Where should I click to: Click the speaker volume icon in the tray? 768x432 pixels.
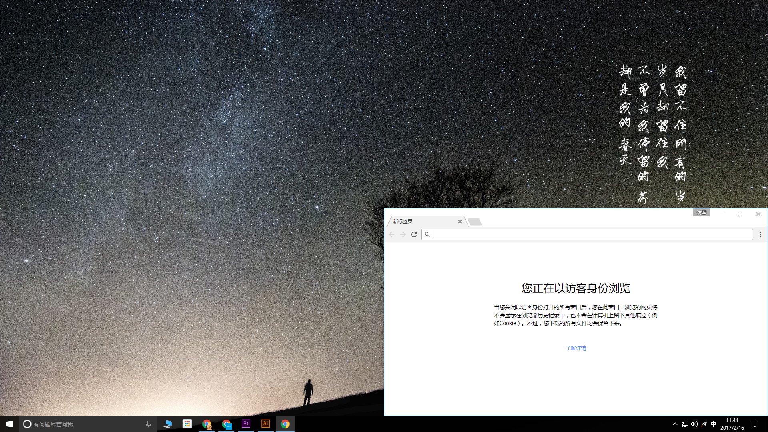(x=694, y=424)
